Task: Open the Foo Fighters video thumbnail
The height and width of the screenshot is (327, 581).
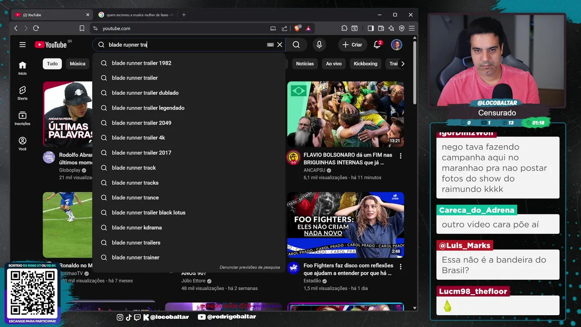Action: click(x=345, y=225)
